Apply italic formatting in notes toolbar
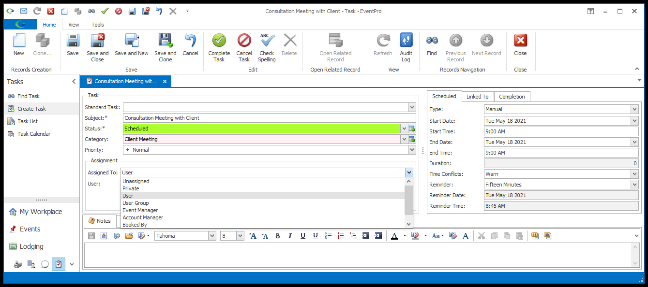 click(x=290, y=236)
